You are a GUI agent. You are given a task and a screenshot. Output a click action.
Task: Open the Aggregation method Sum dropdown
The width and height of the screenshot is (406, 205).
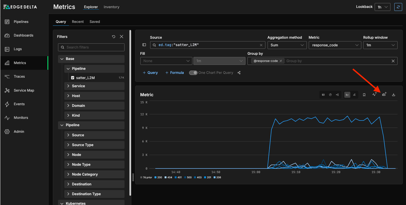(287, 45)
